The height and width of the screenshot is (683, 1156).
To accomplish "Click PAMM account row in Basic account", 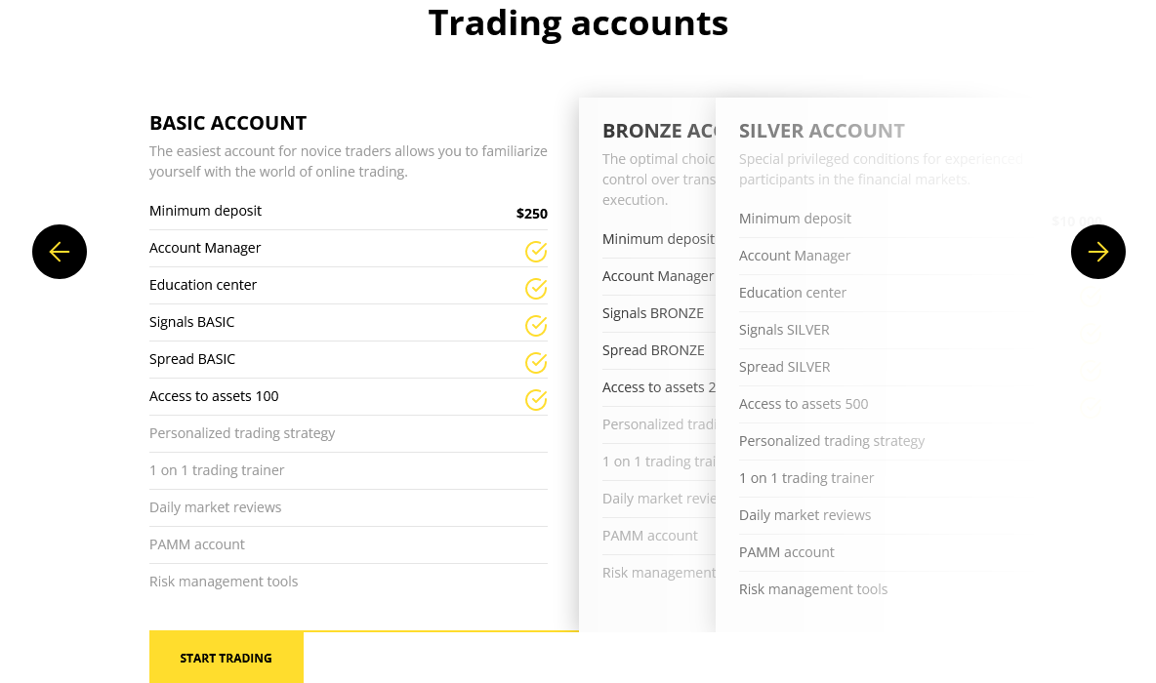I will pos(348,544).
